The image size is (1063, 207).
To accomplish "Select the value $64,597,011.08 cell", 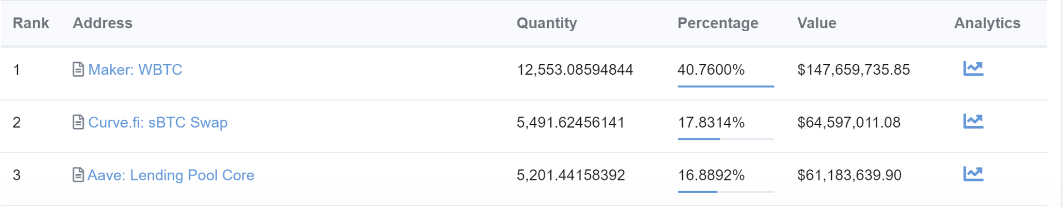I will pos(849,122).
